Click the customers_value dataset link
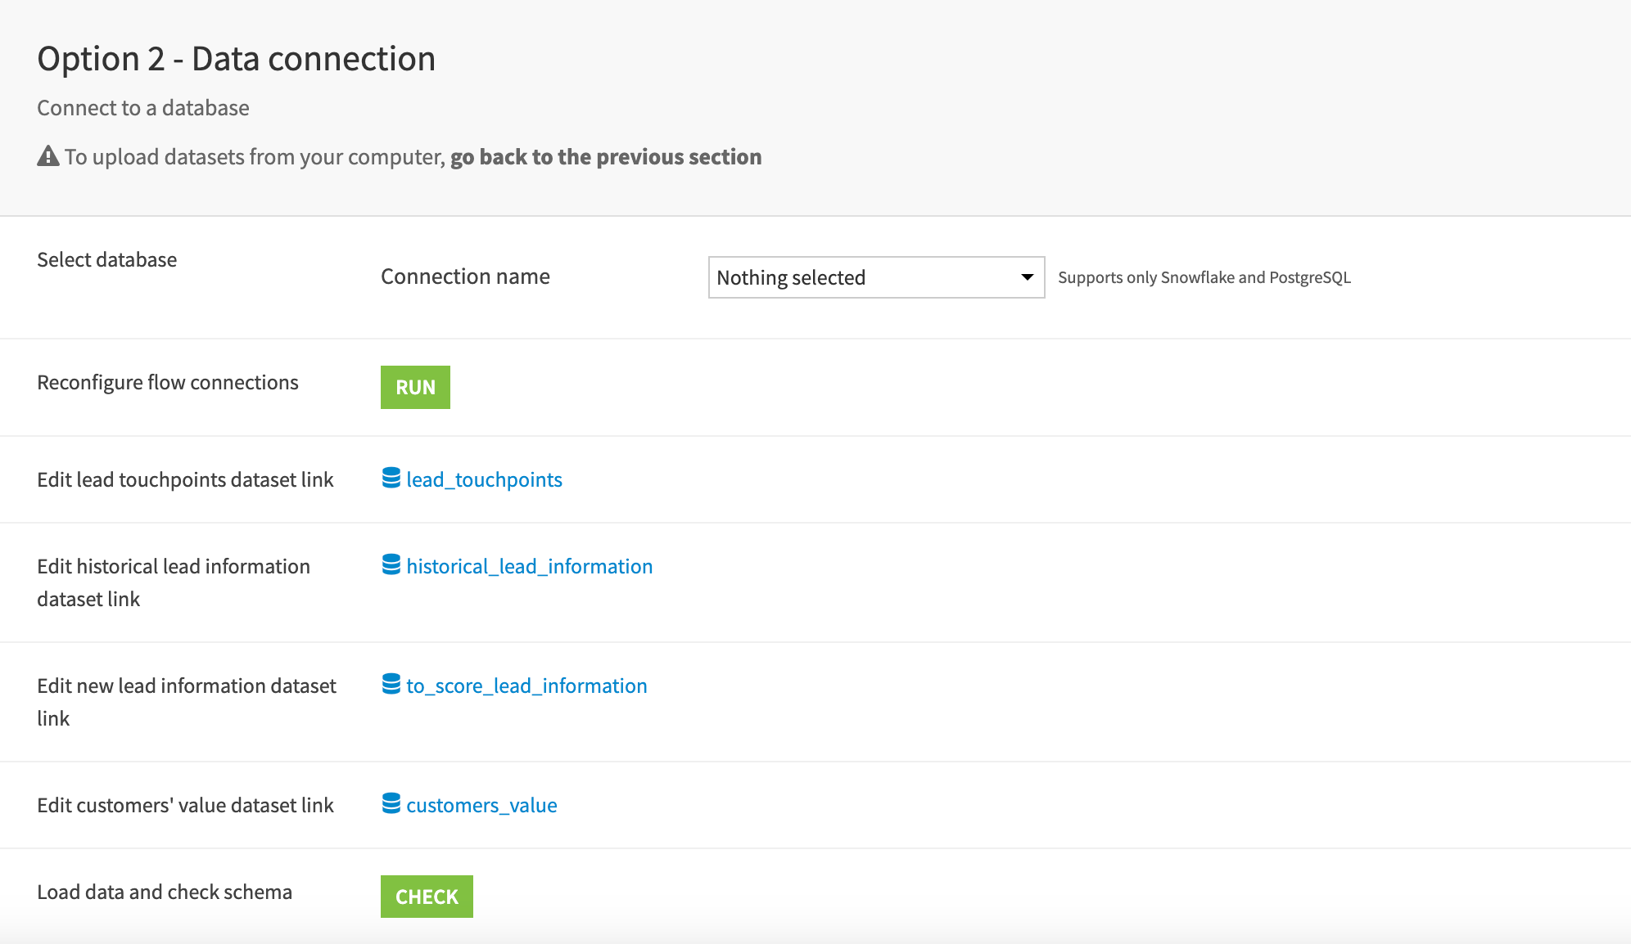1631x944 pixels. pyautogui.click(x=481, y=805)
